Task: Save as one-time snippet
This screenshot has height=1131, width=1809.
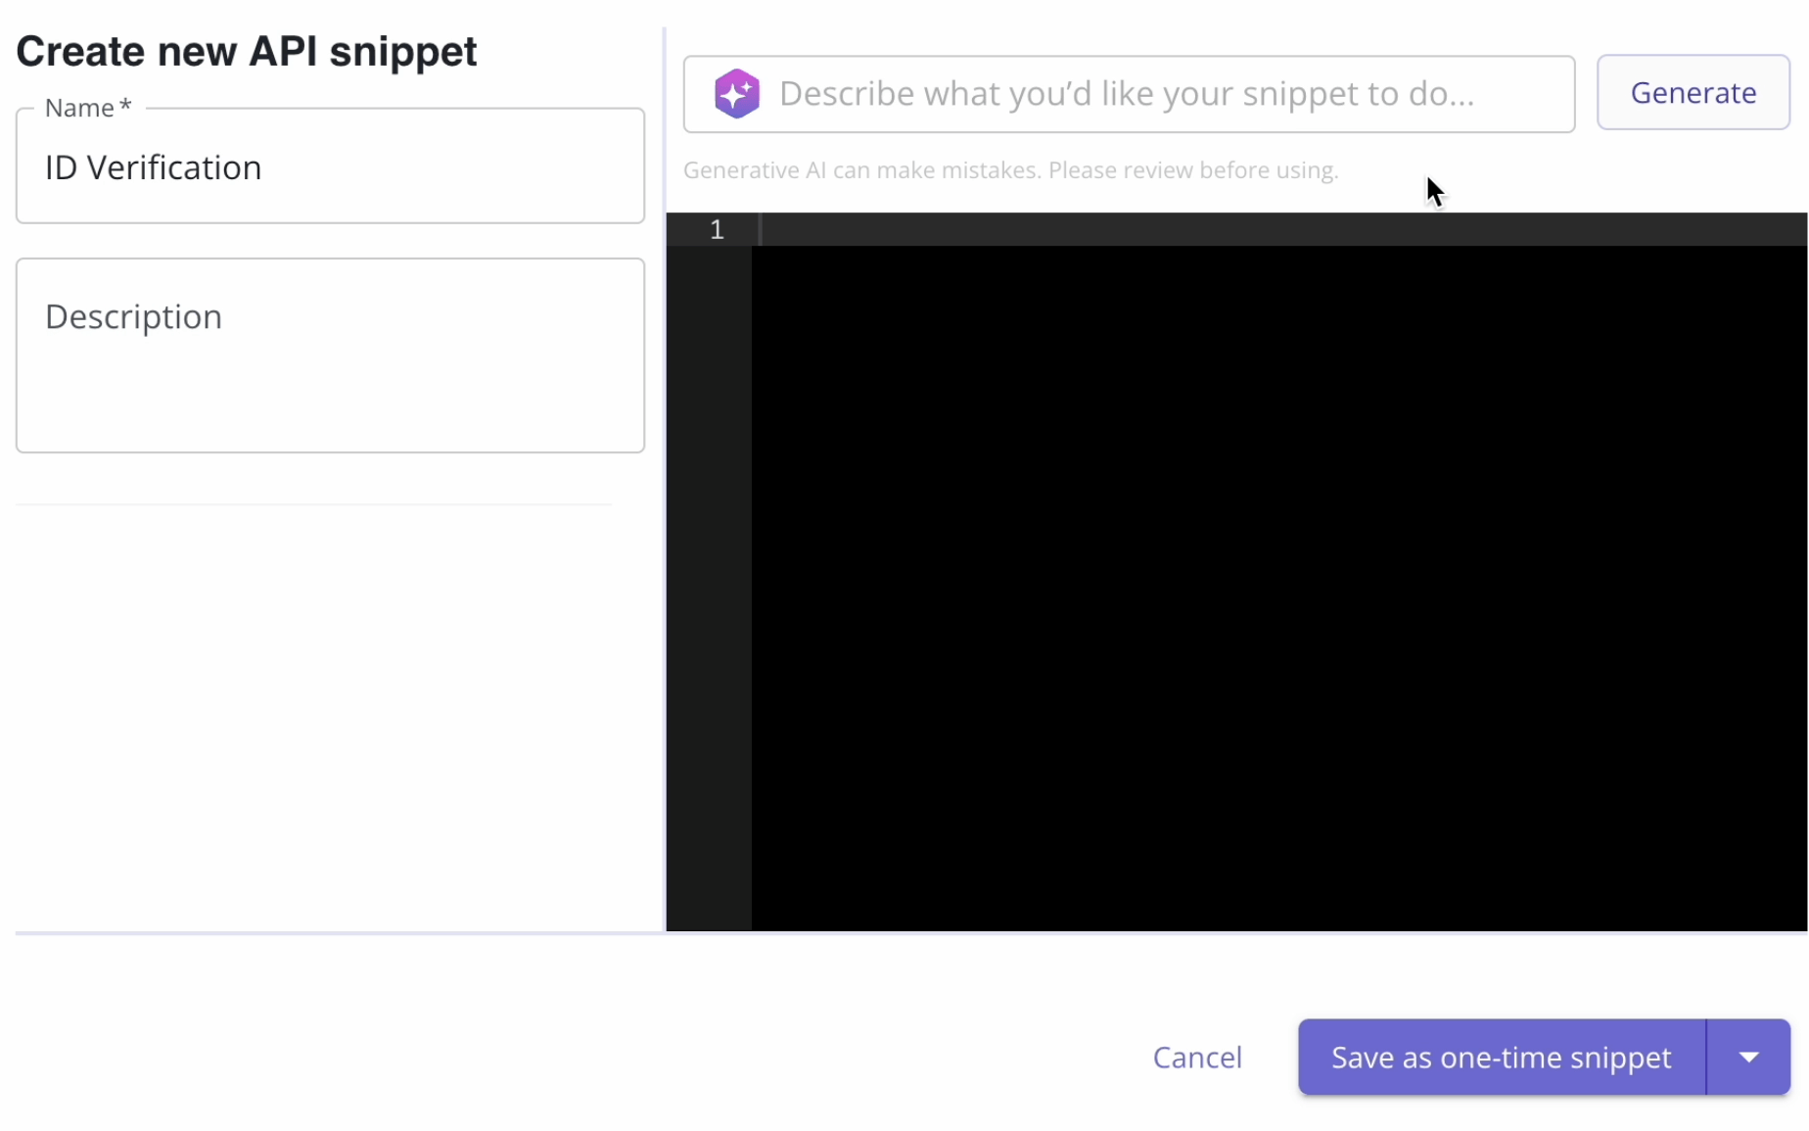Action: coord(1499,1057)
